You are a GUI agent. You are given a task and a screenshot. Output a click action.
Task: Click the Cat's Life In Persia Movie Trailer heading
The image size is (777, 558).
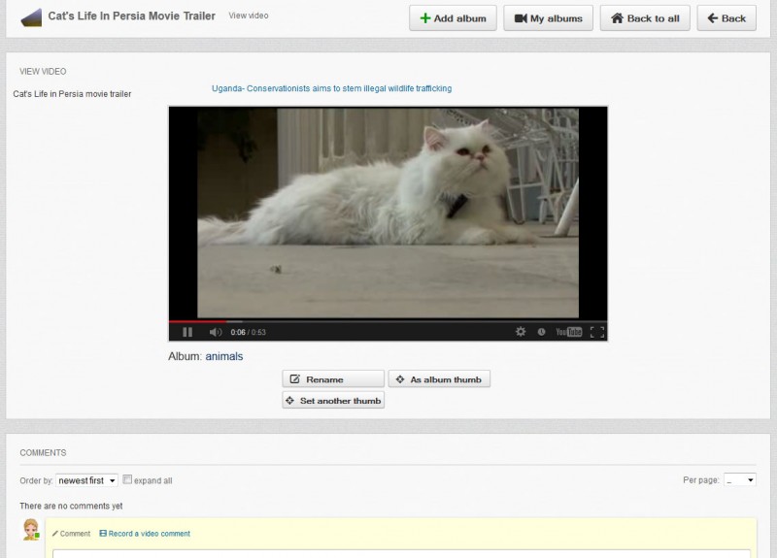click(x=132, y=16)
